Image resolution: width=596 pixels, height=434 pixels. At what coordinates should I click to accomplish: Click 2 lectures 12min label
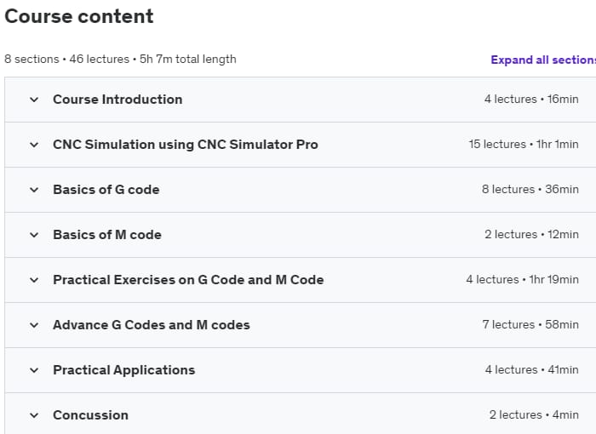coord(532,235)
